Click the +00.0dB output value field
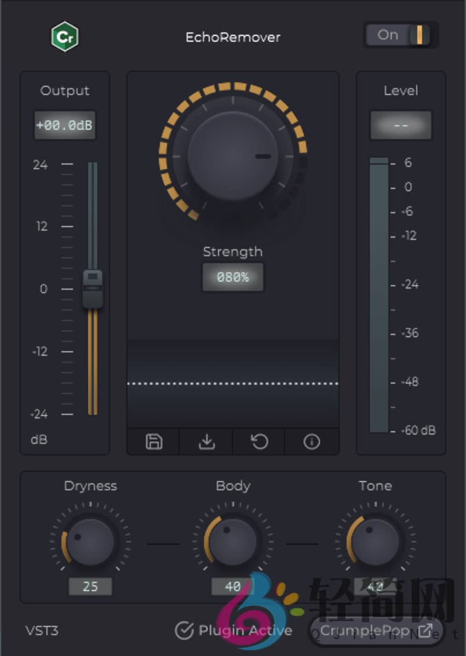This screenshot has height=656, width=466. click(x=64, y=126)
